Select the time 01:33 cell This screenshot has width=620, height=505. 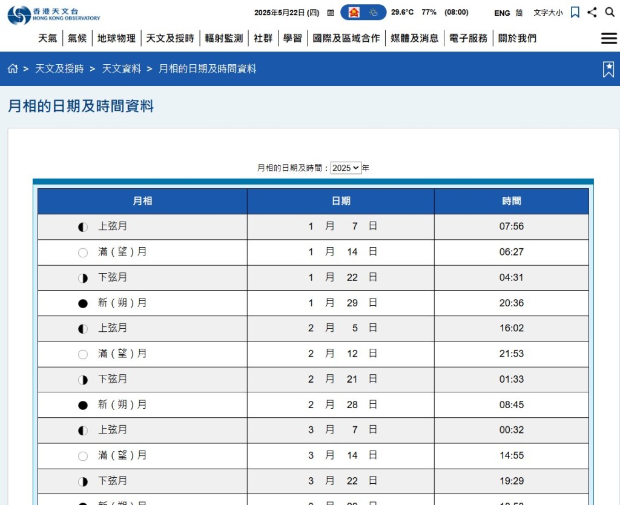pyautogui.click(x=511, y=379)
